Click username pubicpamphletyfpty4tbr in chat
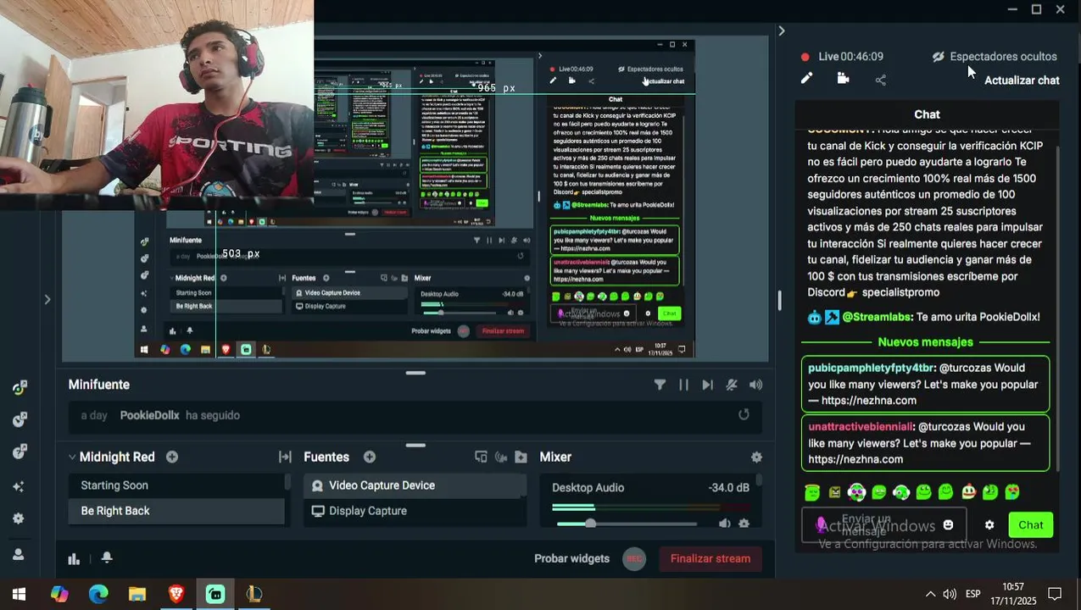The width and height of the screenshot is (1081, 610). [870, 368]
